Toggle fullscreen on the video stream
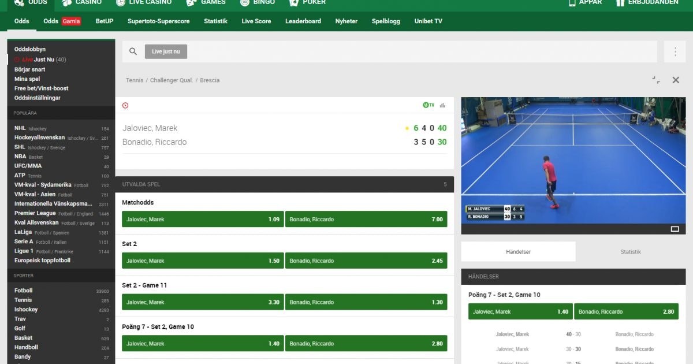 pyautogui.click(x=675, y=229)
